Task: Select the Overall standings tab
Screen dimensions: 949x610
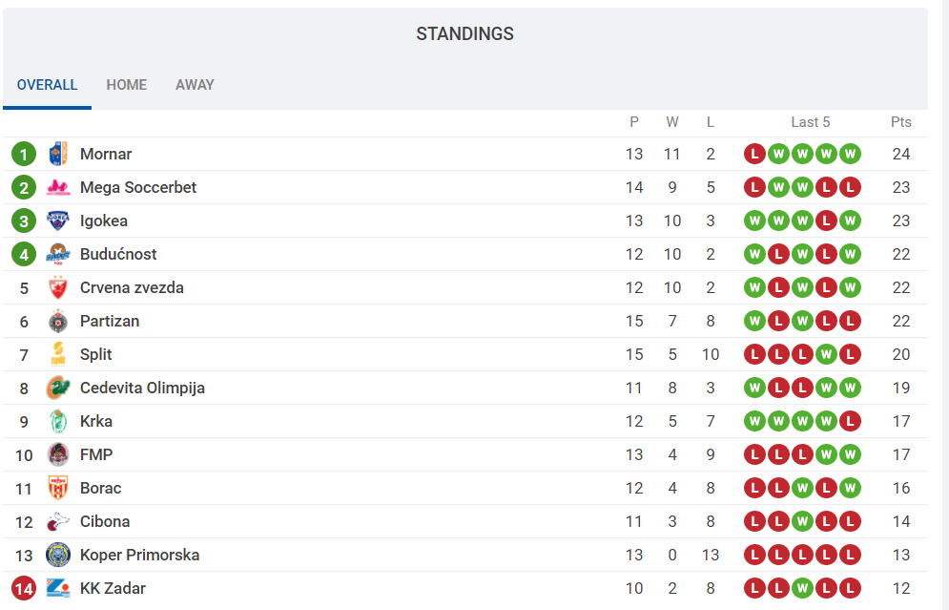Action: pos(48,85)
